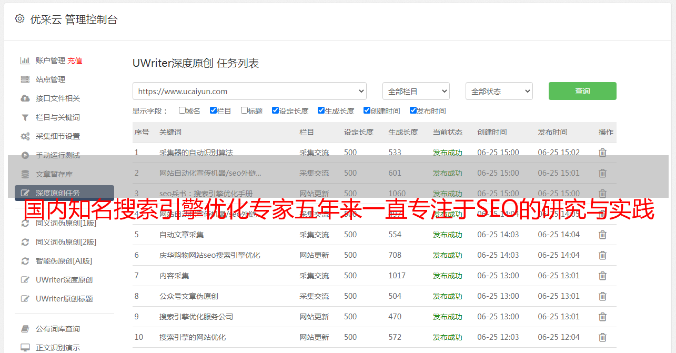
Task: Click the 创建时间 column header
Action: pos(492,132)
